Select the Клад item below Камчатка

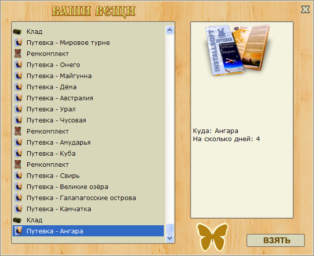(88, 220)
